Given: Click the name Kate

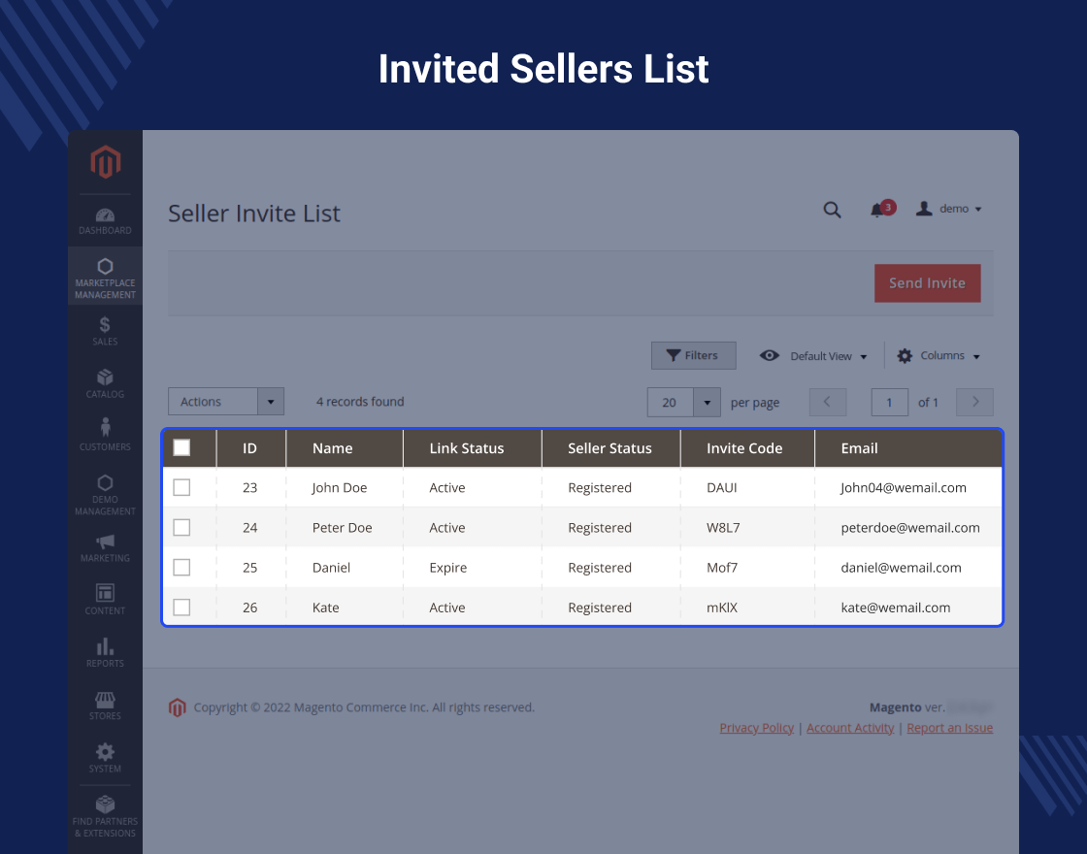Looking at the screenshot, I should pos(325,608).
